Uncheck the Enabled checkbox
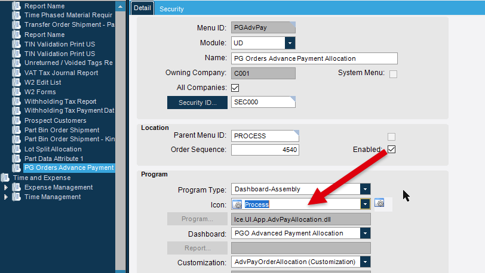The height and width of the screenshot is (273, 485). click(x=391, y=150)
